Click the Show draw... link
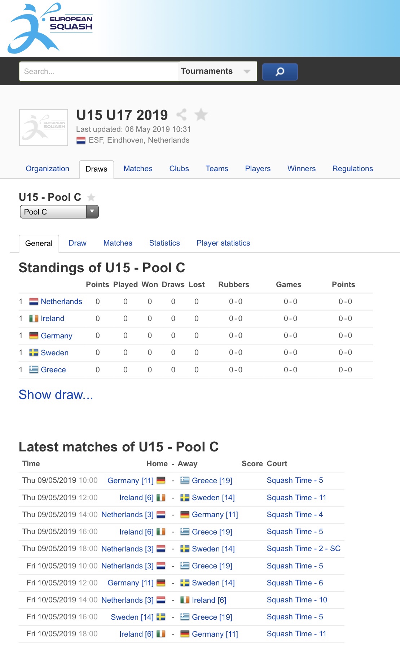Viewport: 400px width, 645px height. tap(56, 395)
